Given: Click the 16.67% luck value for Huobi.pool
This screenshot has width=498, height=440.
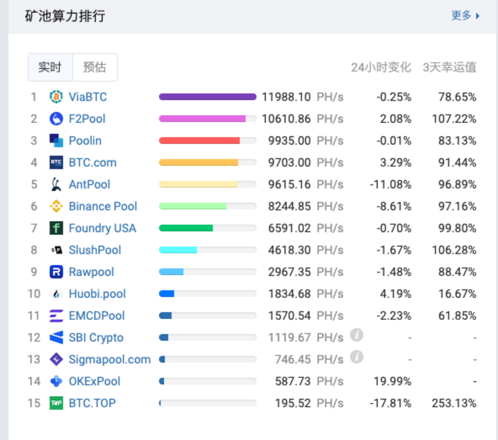Looking at the screenshot, I should click(x=457, y=294).
